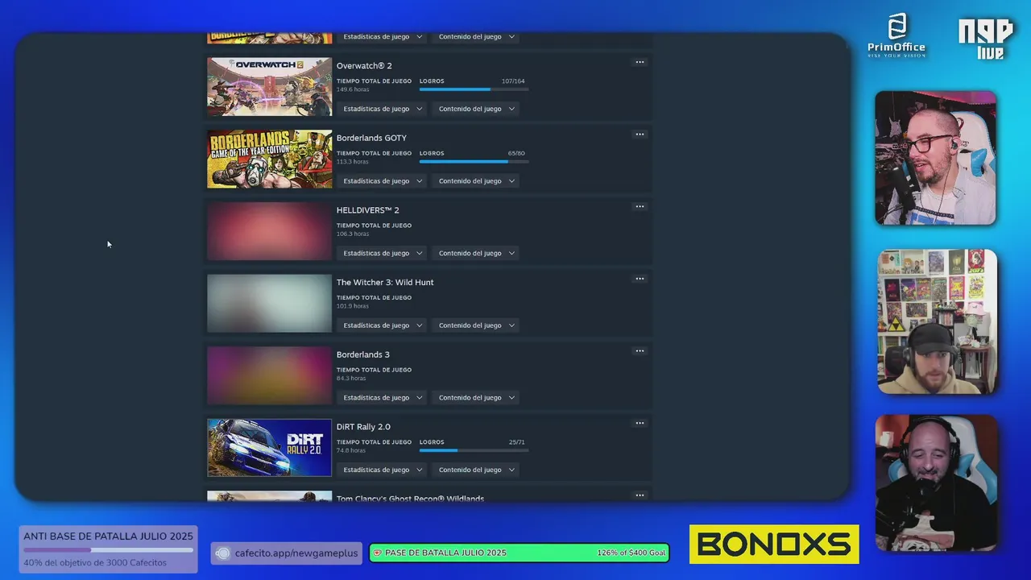Screen dimensions: 1031x580
Task: Click DiRT Rally 2.0 achievements progress bar 25/71
Action: click(474, 450)
